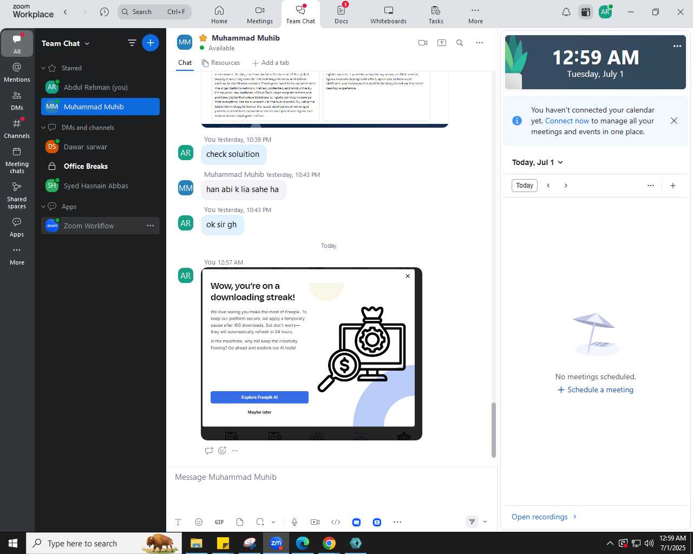This screenshot has width=693, height=554.
Task: Go to the Whiteboards tab
Action: coord(388,15)
